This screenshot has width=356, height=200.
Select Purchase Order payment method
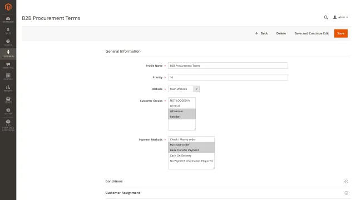pos(191,144)
